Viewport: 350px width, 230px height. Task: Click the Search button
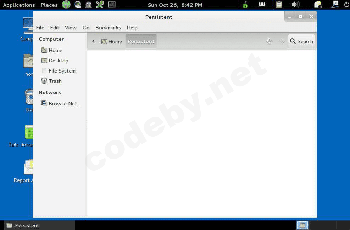pos(301,41)
